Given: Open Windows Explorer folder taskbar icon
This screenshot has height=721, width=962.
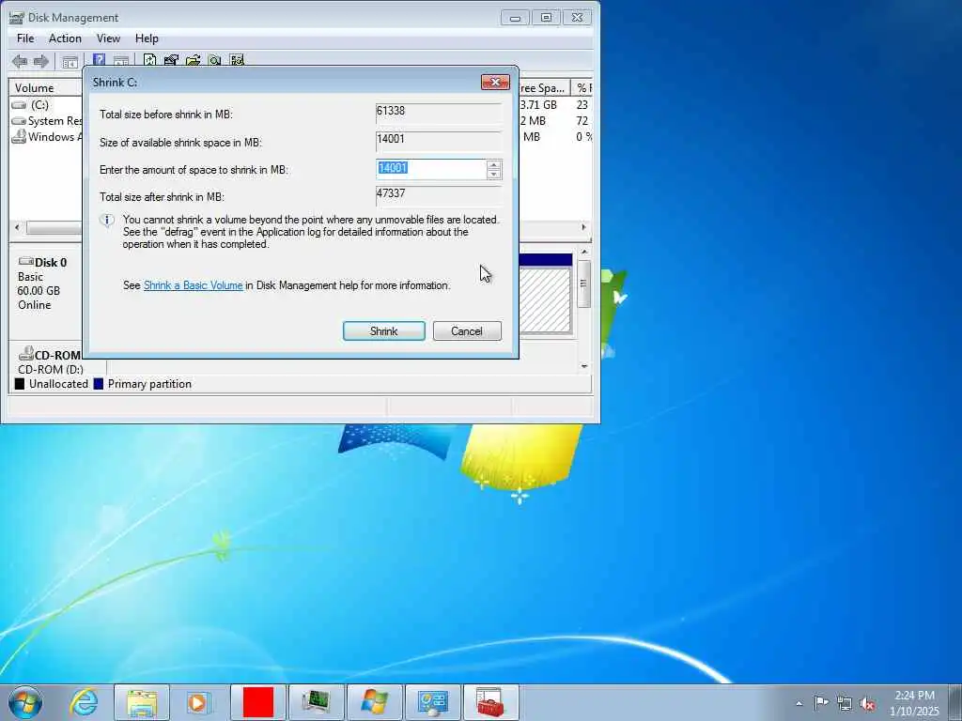Looking at the screenshot, I should [142, 702].
